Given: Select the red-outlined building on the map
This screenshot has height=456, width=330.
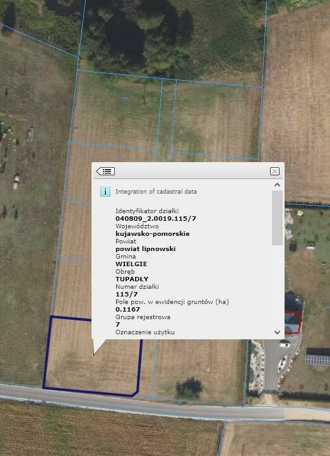Looking at the screenshot, I should tap(293, 322).
